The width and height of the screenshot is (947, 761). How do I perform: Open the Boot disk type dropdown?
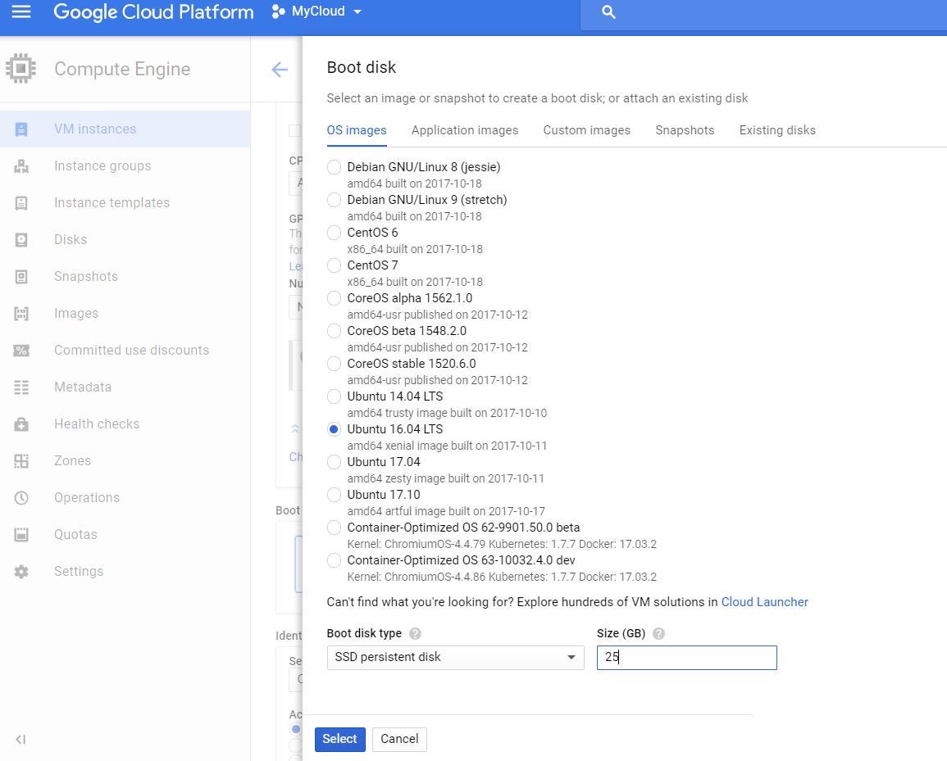455,657
